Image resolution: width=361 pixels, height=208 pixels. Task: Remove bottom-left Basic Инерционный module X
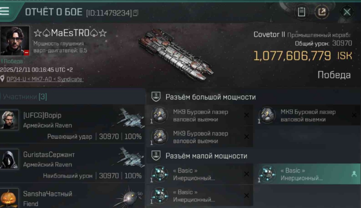coord(246,196)
